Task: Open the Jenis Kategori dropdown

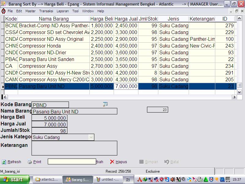Action: click(x=91, y=137)
